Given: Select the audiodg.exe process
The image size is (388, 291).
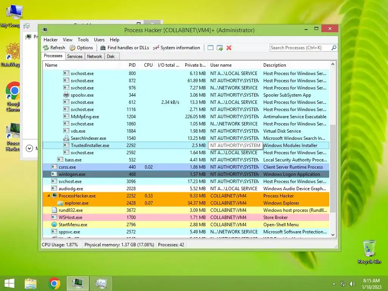Looking at the screenshot, I should pos(186,189).
